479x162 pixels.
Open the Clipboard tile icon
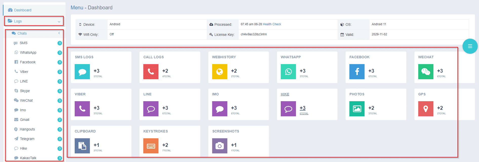click(x=82, y=146)
